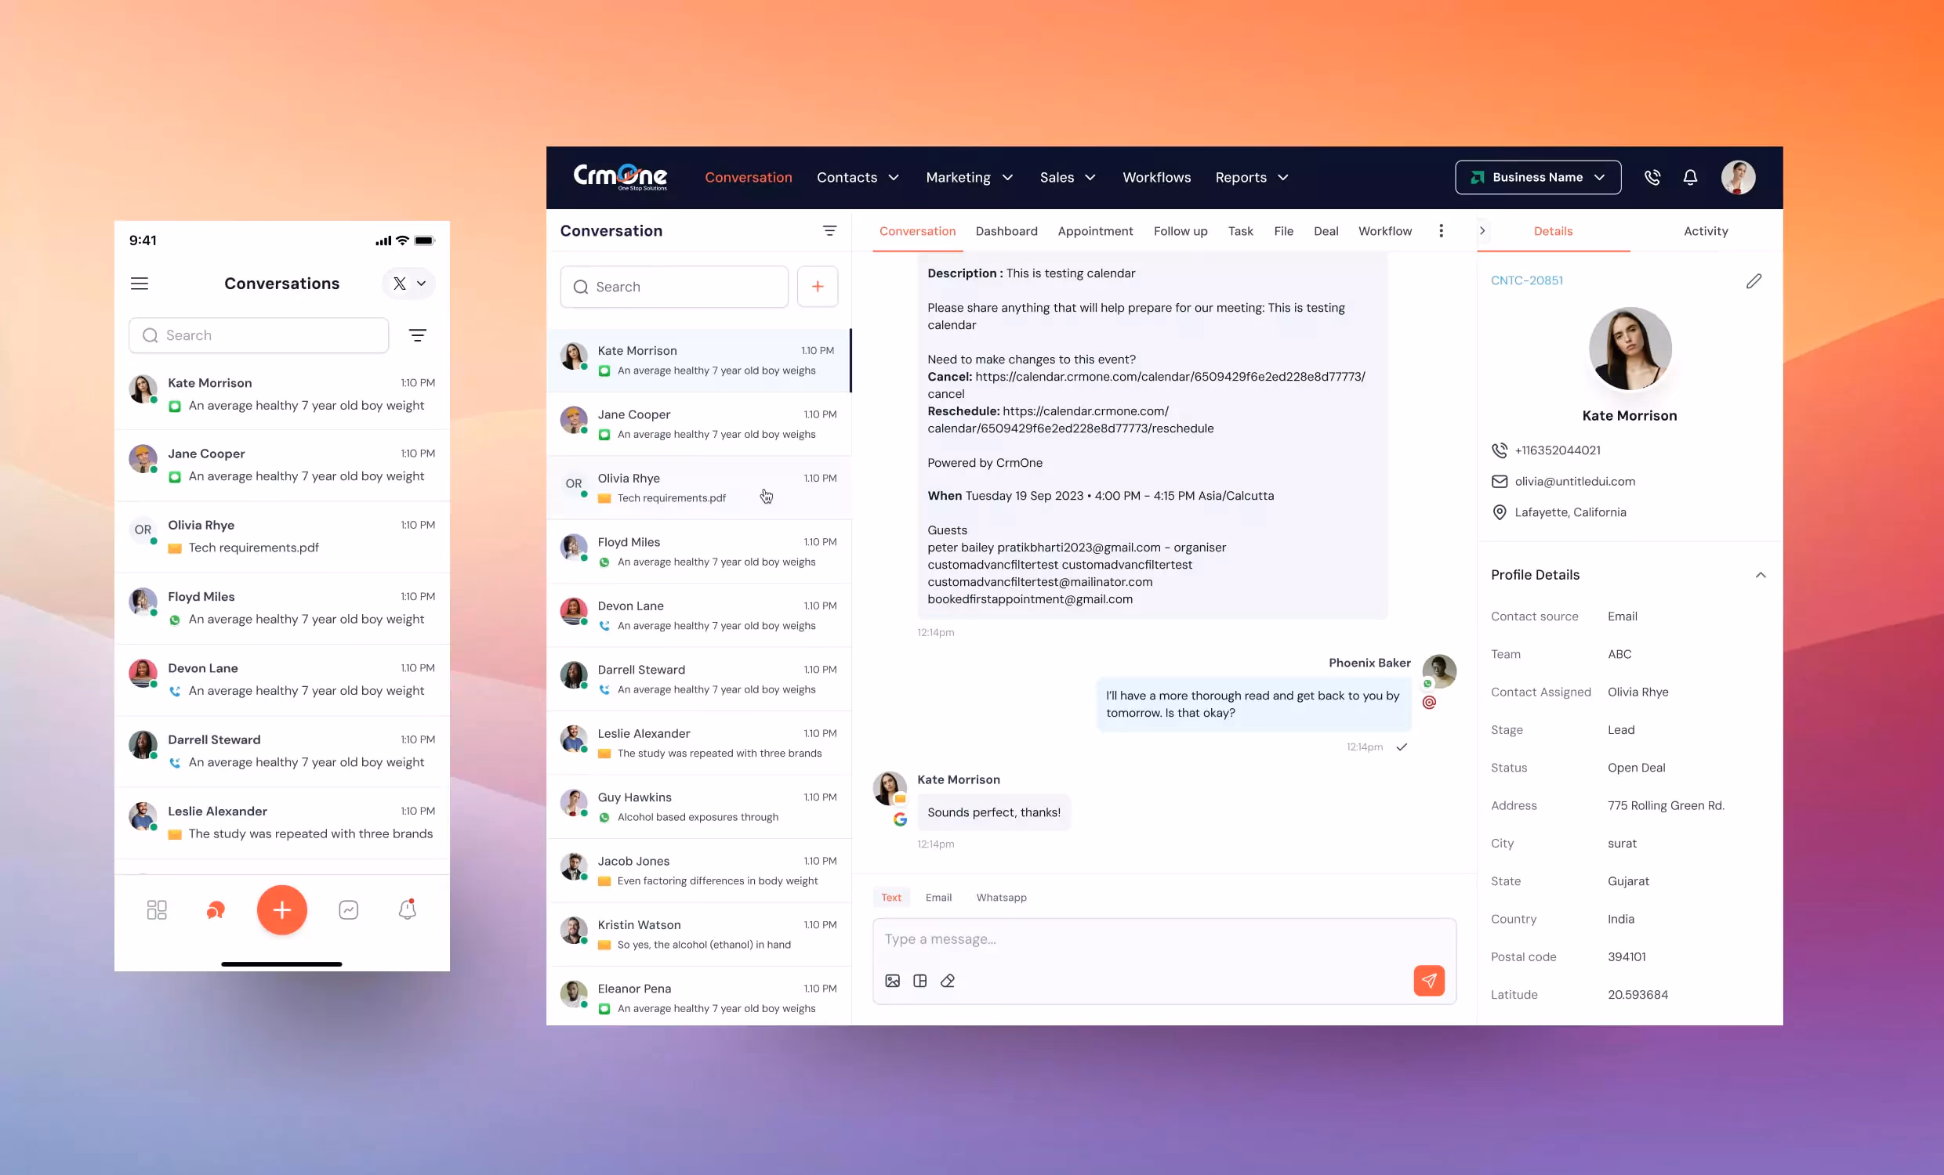The height and width of the screenshot is (1175, 1944).
Task: Select the Text message type tab
Action: point(890,897)
